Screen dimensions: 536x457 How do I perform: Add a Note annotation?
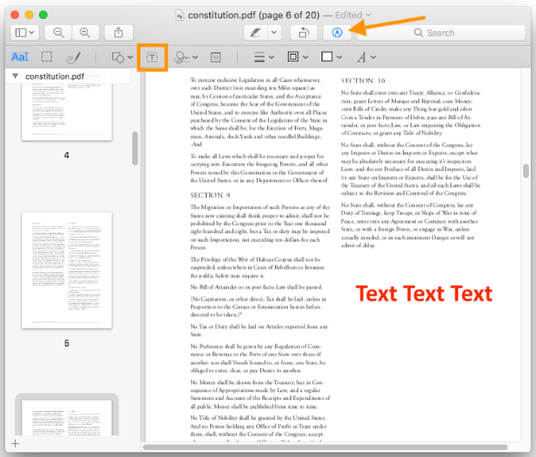click(215, 57)
